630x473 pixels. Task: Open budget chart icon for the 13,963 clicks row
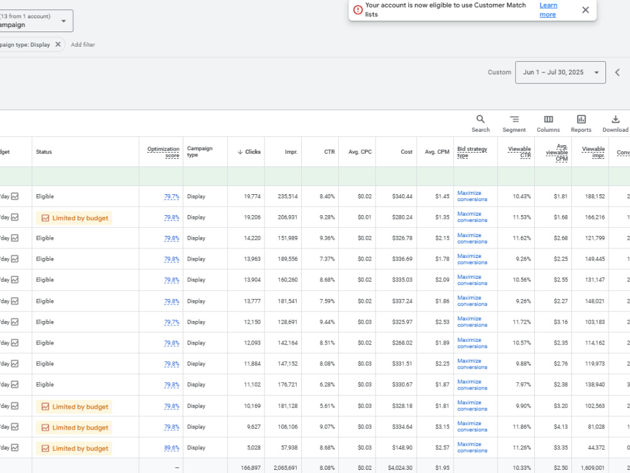(x=15, y=259)
